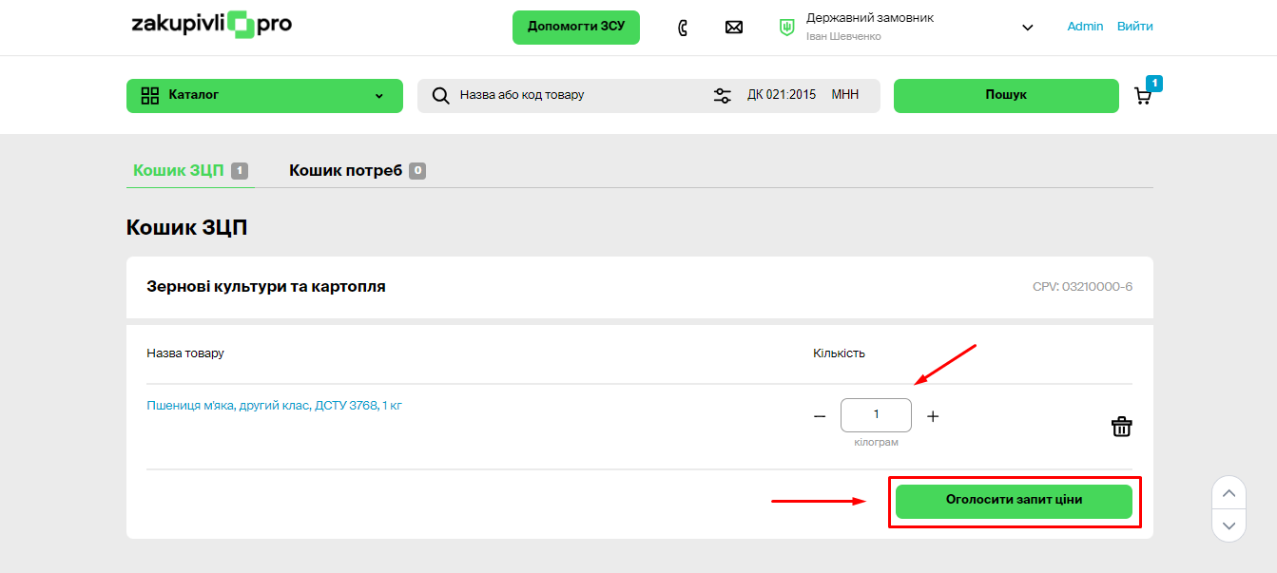This screenshot has height=573, width=1277.
Task: Click the search filter sliders icon
Action: (722, 95)
